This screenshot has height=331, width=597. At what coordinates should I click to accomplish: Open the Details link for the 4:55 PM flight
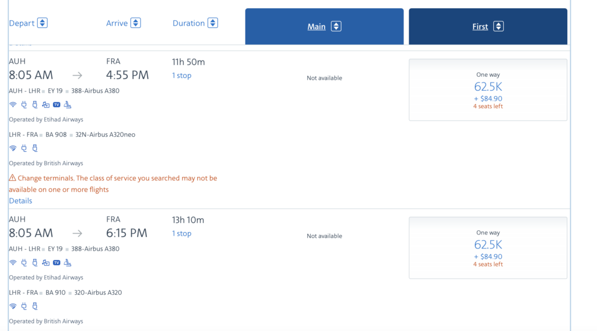[20, 201]
